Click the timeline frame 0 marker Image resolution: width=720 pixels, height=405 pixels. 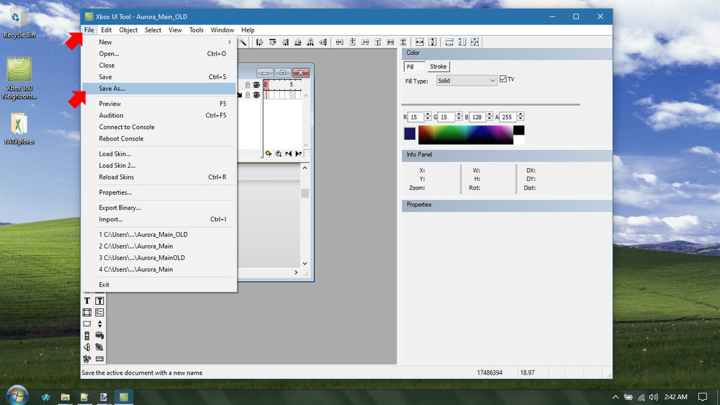(266, 84)
